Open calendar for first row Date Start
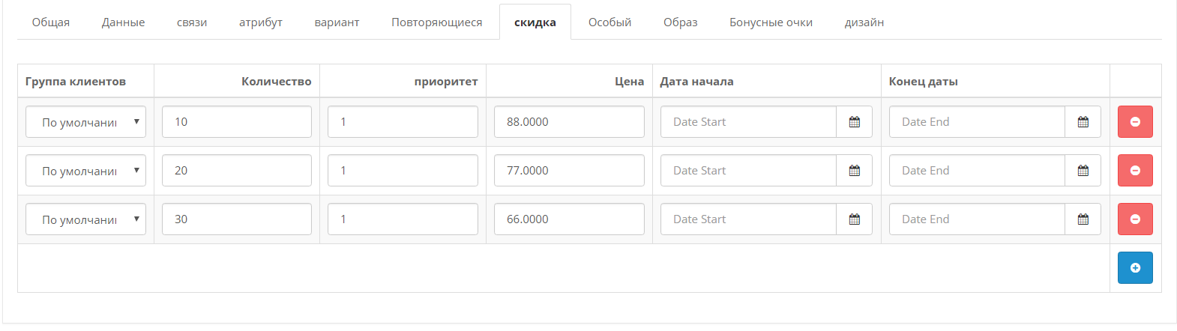 point(854,122)
